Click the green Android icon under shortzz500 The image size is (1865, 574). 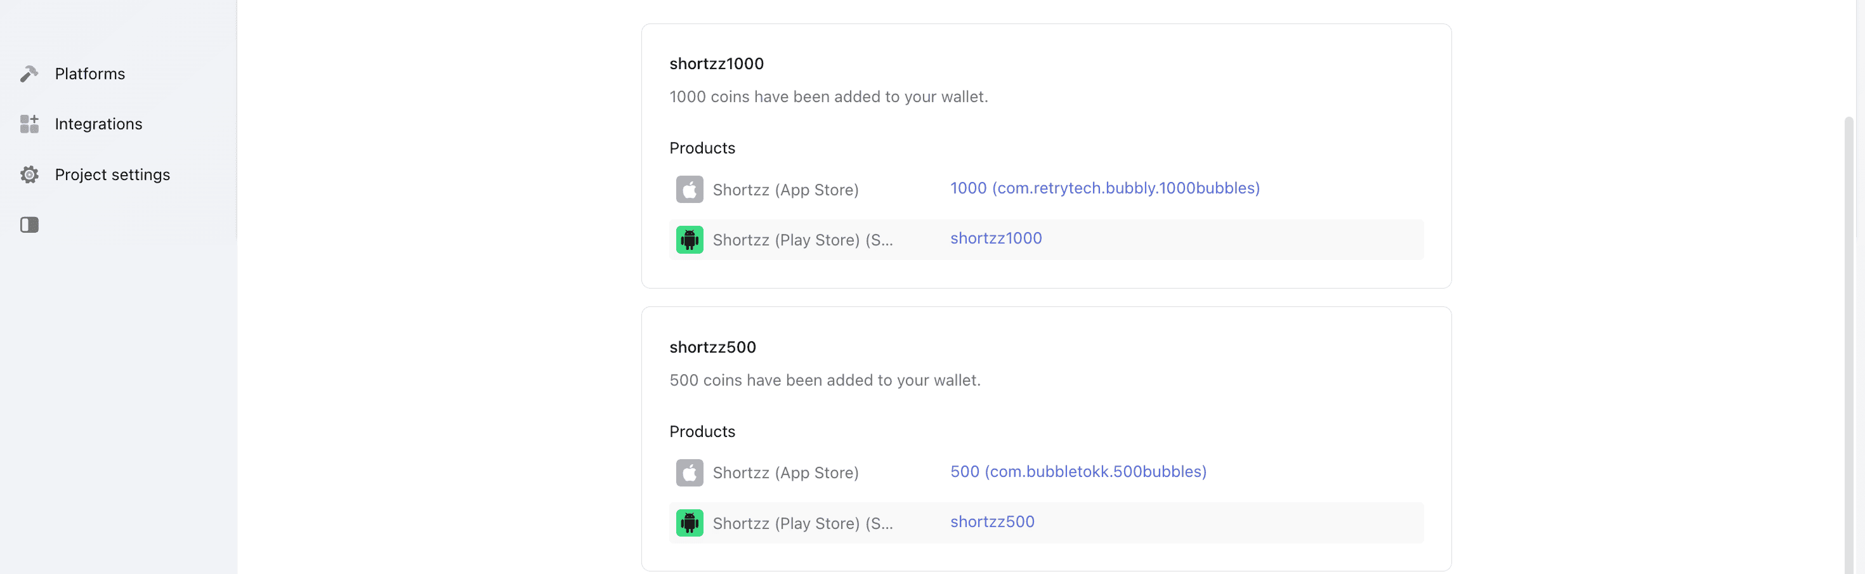(690, 522)
